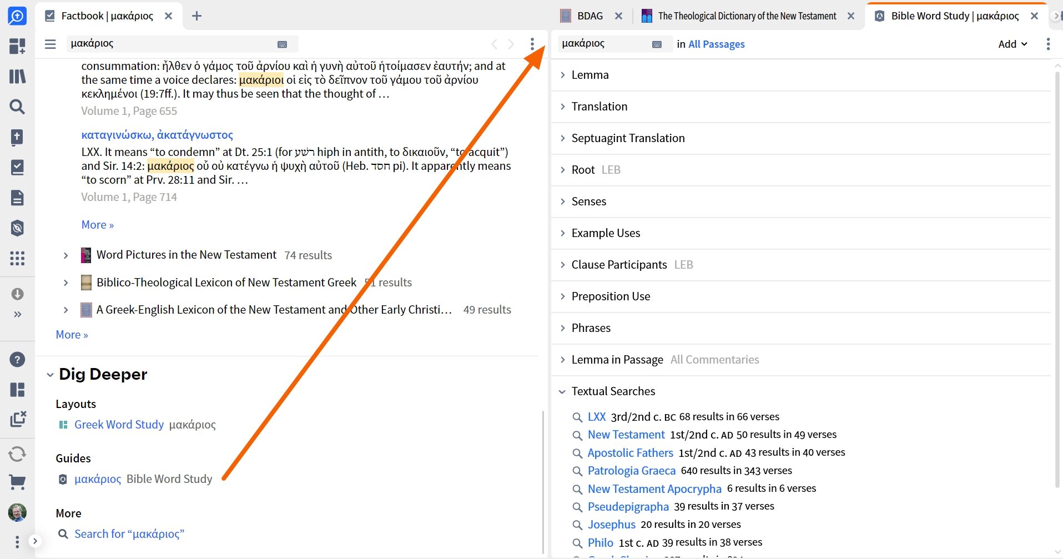Click the close-all panels icon in sidebar
1063x559 pixels.
pyautogui.click(x=18, y=419)
